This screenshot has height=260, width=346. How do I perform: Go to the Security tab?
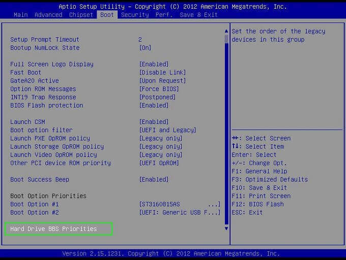point(135,15)
